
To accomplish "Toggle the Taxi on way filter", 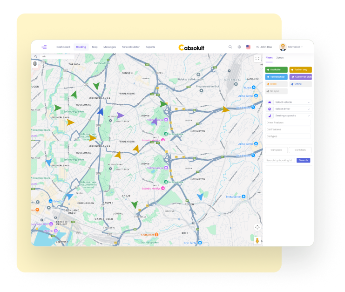I will [x=301, y=70].
